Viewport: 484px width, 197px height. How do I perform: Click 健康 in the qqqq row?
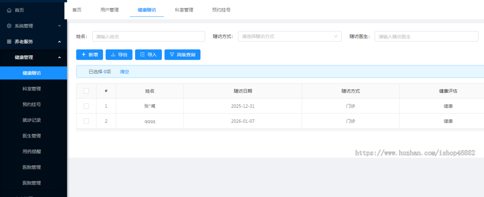click(x=448, y=121)
